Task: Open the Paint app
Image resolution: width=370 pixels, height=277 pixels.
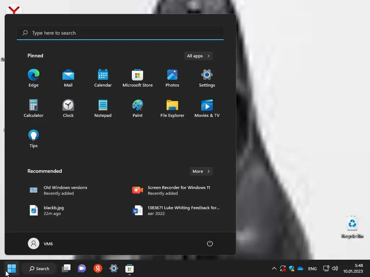Action: (138, 108)
